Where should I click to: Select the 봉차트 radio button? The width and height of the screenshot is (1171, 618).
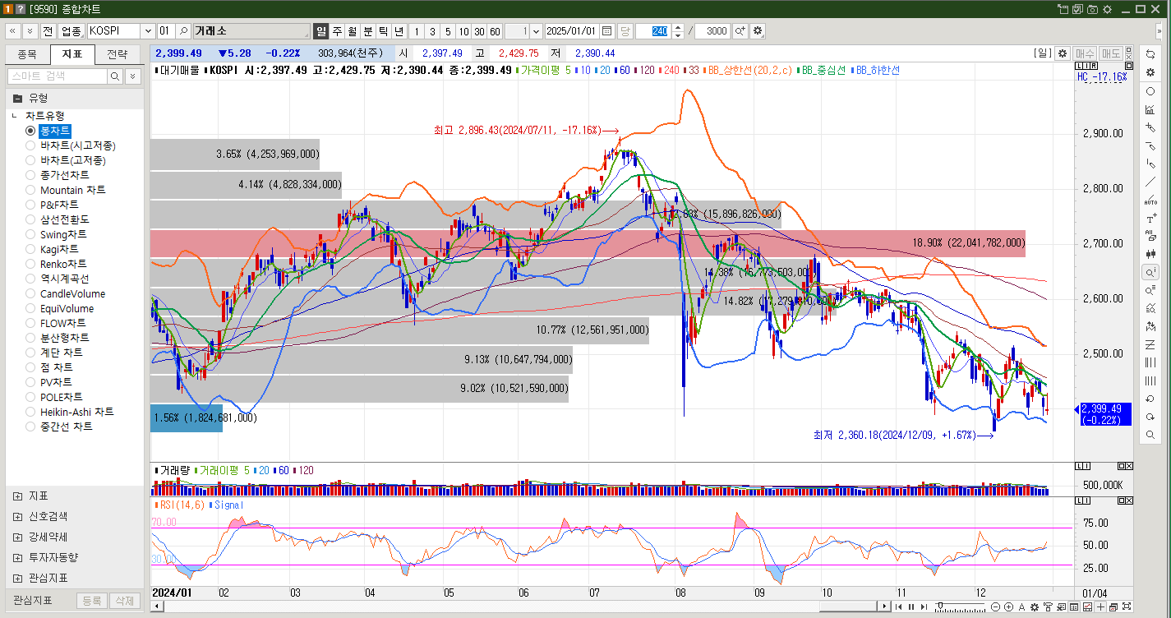(30, 131)
